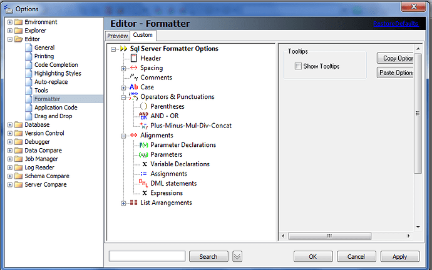
Task: Collapse the Operators & Punctuations node
Action: click(x=123, y=97)
